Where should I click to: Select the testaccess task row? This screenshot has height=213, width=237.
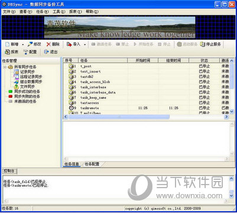147,103
